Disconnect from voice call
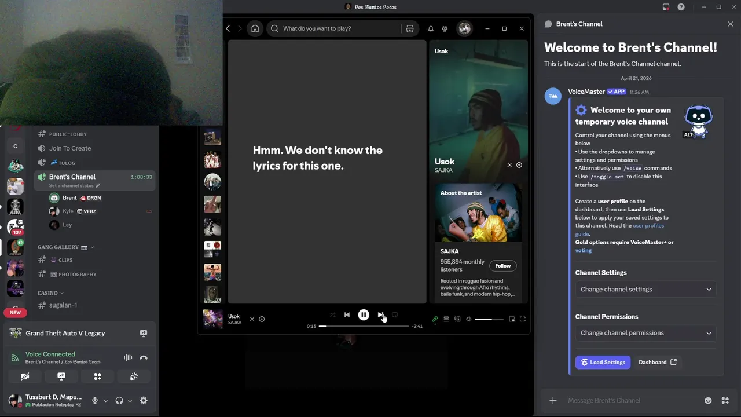741x417 pixels. (x=144, y=358)
